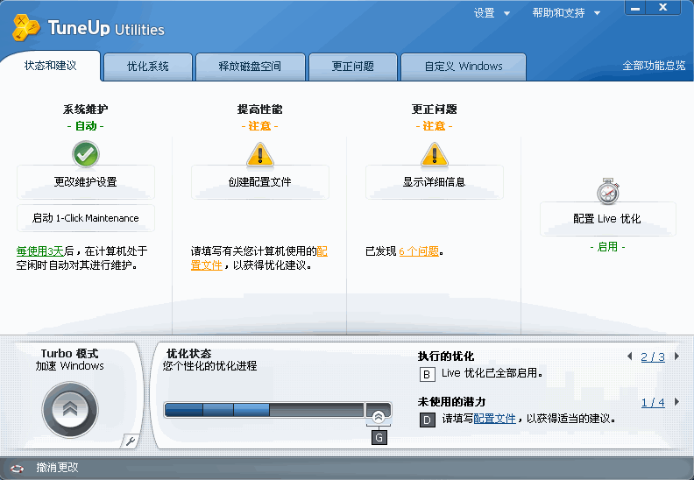694x480 pixels.
Task: Click the - 启用 - status text
Action: click(608, 247)
